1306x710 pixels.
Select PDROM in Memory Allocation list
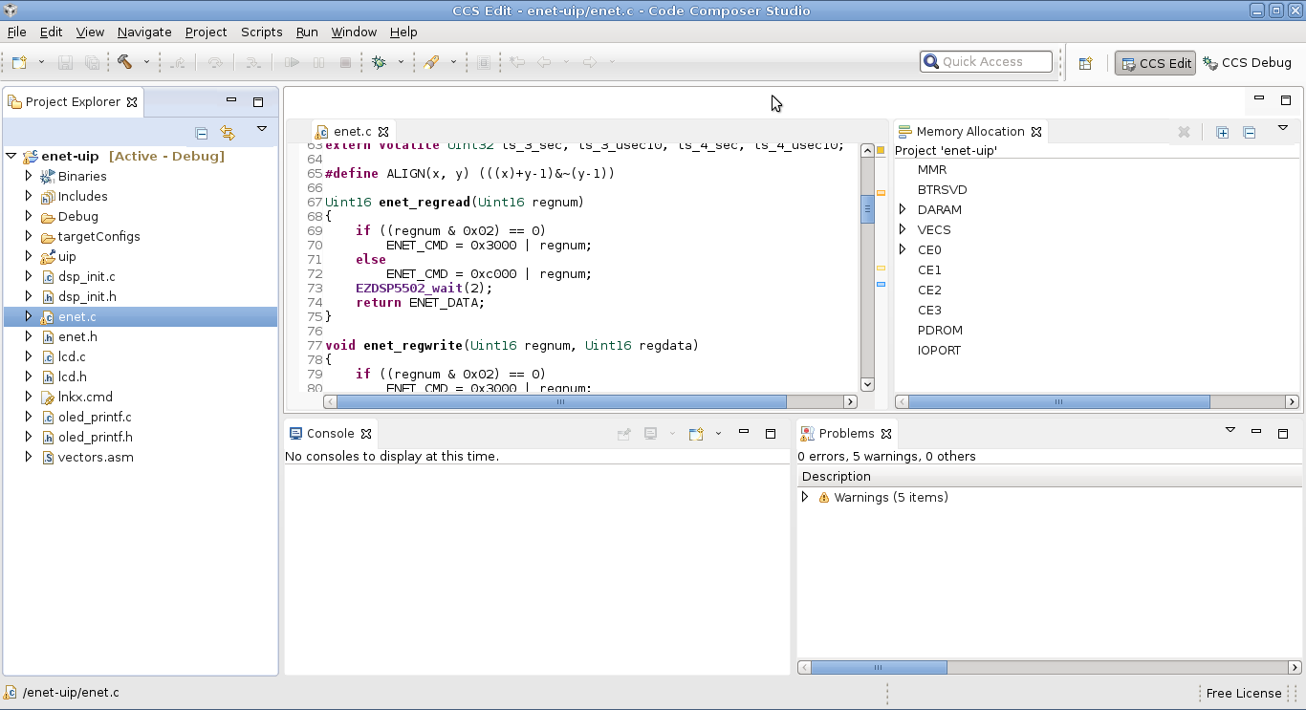tap(940, 330)
